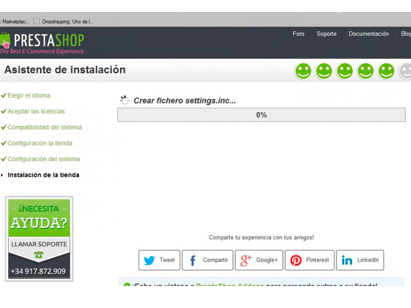Click the Twitter bird icon
This screenshot has width=411, height=308.
(150, 260)
